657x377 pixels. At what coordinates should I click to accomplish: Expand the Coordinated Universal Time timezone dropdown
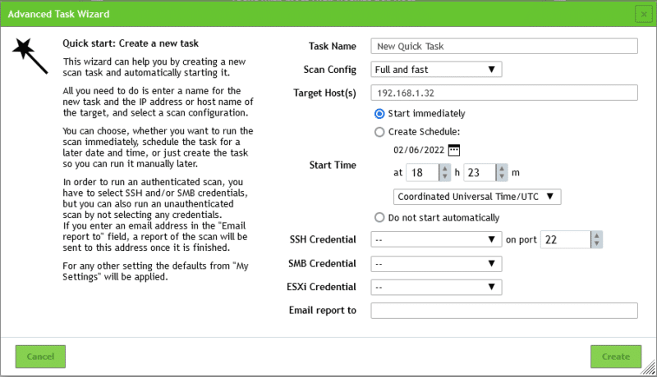tap(477, 197)
